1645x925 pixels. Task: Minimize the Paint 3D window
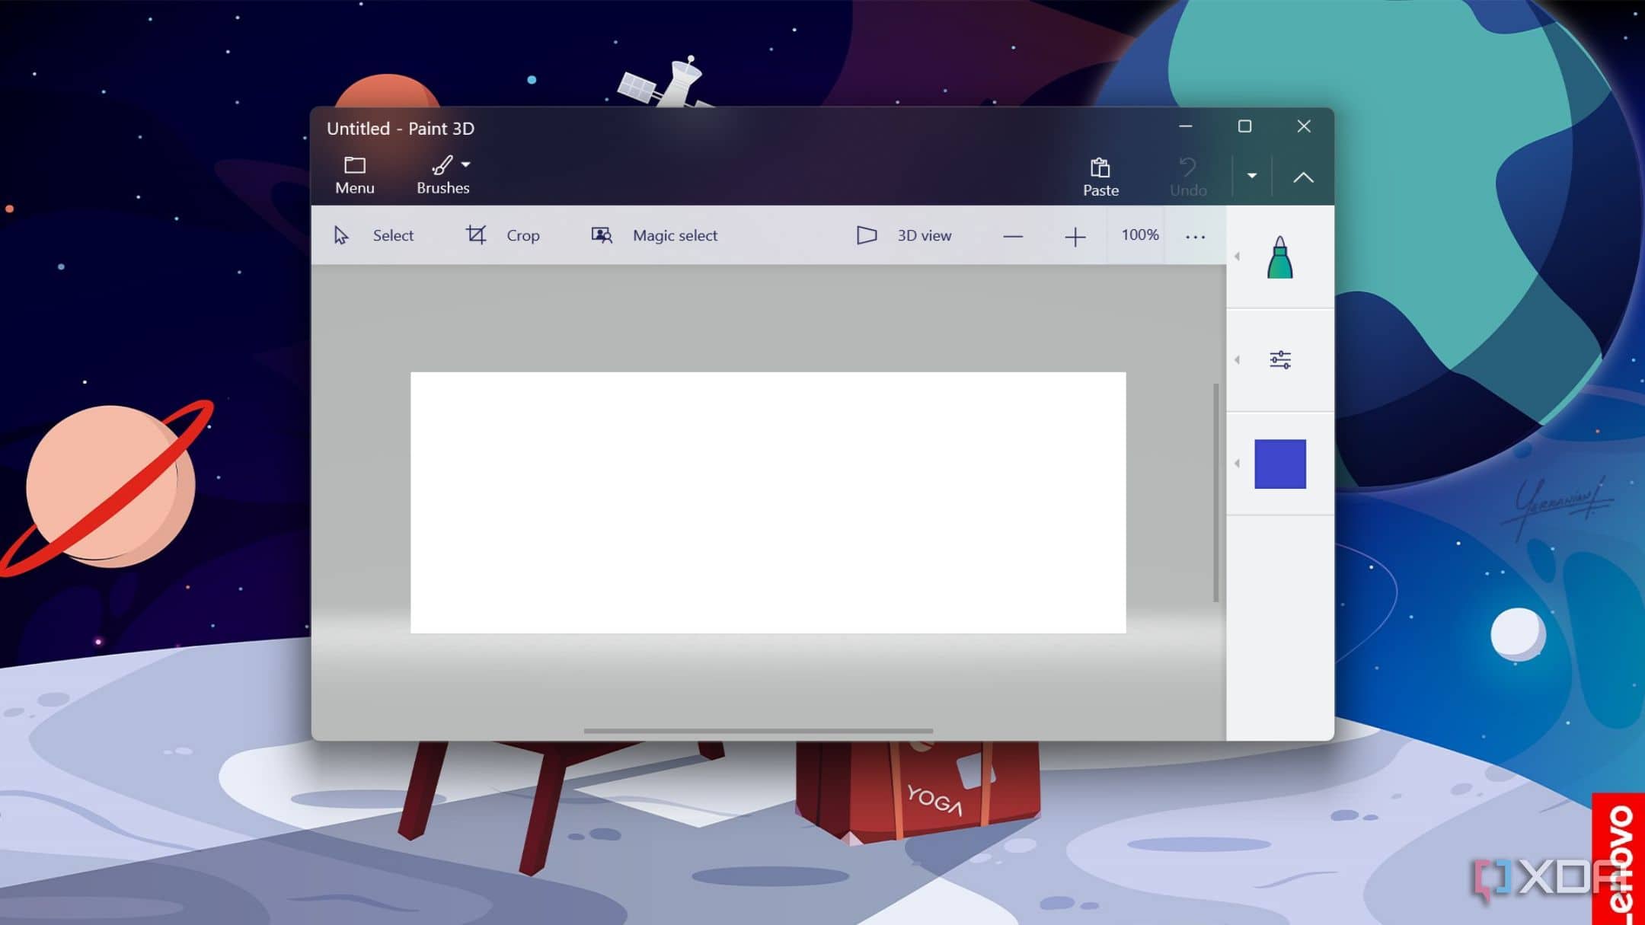click(1186, 126)
